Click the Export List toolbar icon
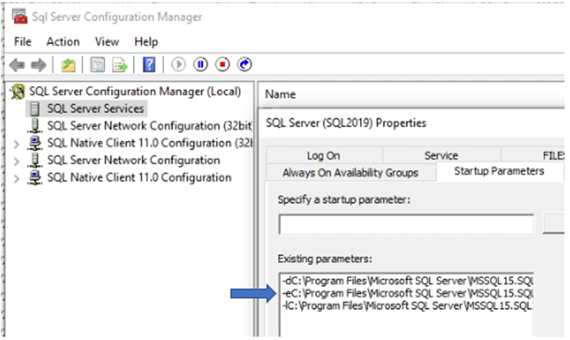The image size is (570, 340). point(119,65)
